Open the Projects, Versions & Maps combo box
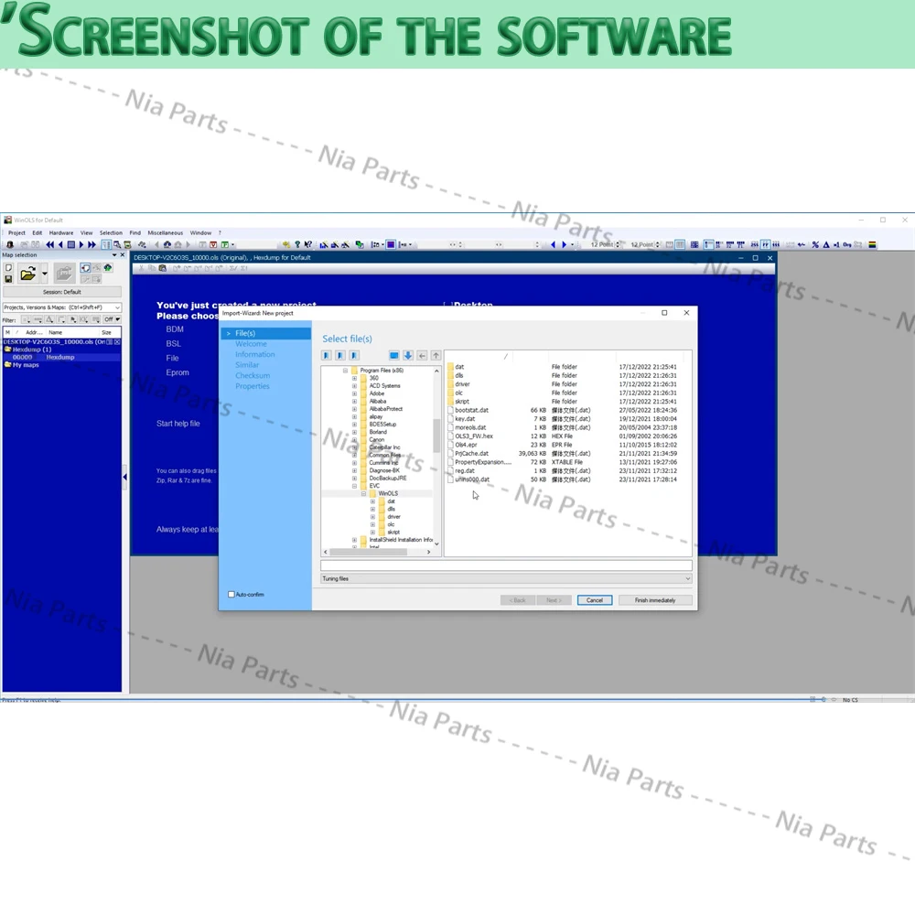This screenshot has width=915, height=915. [62, 307]
